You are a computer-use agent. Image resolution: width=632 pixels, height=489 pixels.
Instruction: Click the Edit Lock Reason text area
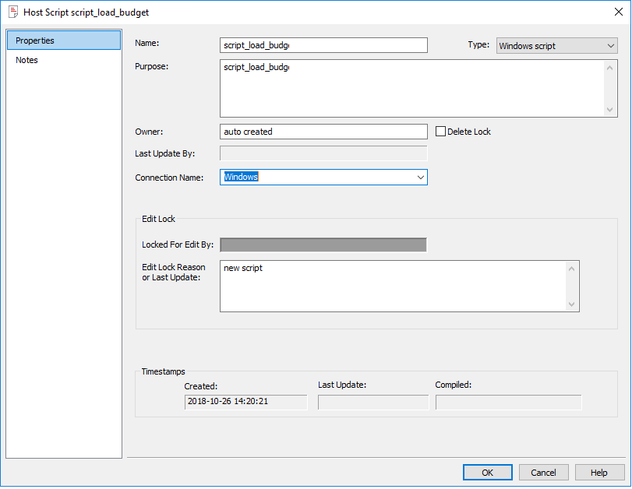tap(393, 286)
